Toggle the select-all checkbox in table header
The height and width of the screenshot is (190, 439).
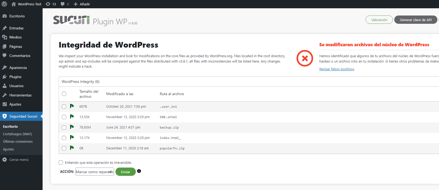(x=64, y=94)
